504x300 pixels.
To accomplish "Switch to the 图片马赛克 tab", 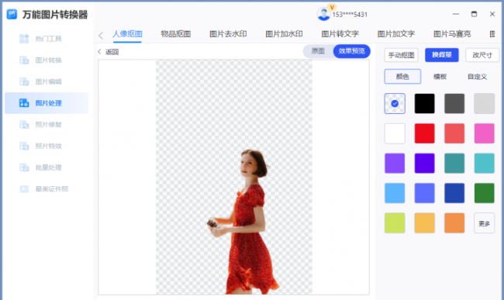I will [452, 34].
